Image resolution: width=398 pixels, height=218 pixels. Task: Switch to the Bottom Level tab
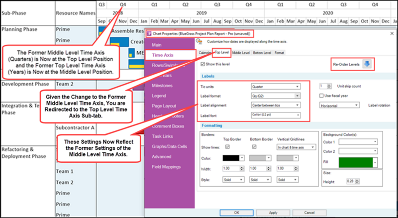click(x=262, y=53)
